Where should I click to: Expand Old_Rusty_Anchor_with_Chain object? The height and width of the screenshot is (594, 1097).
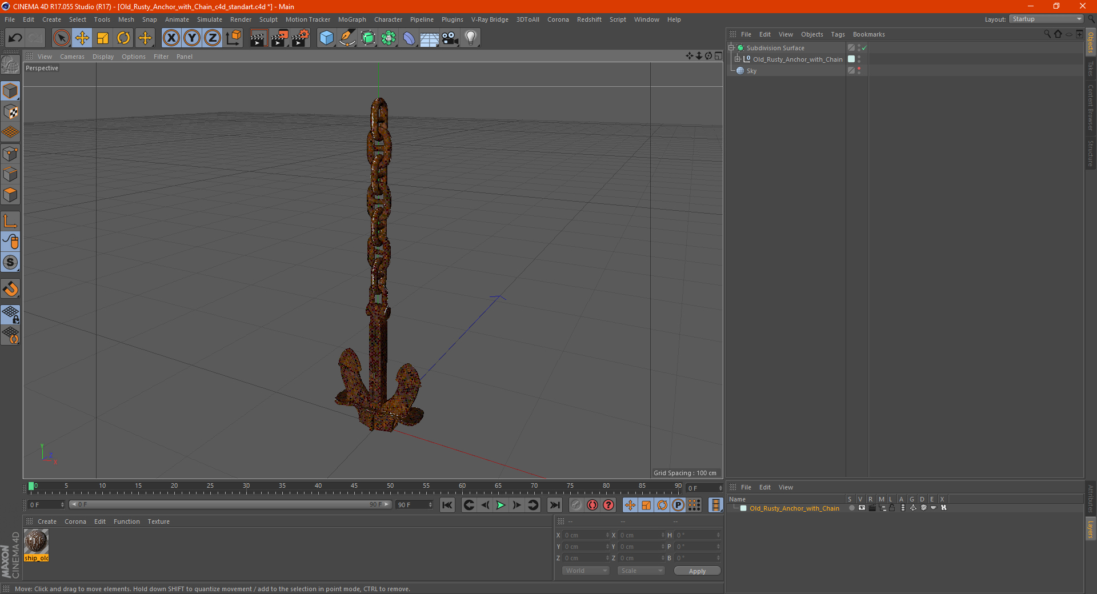click(x=738, y=59)
